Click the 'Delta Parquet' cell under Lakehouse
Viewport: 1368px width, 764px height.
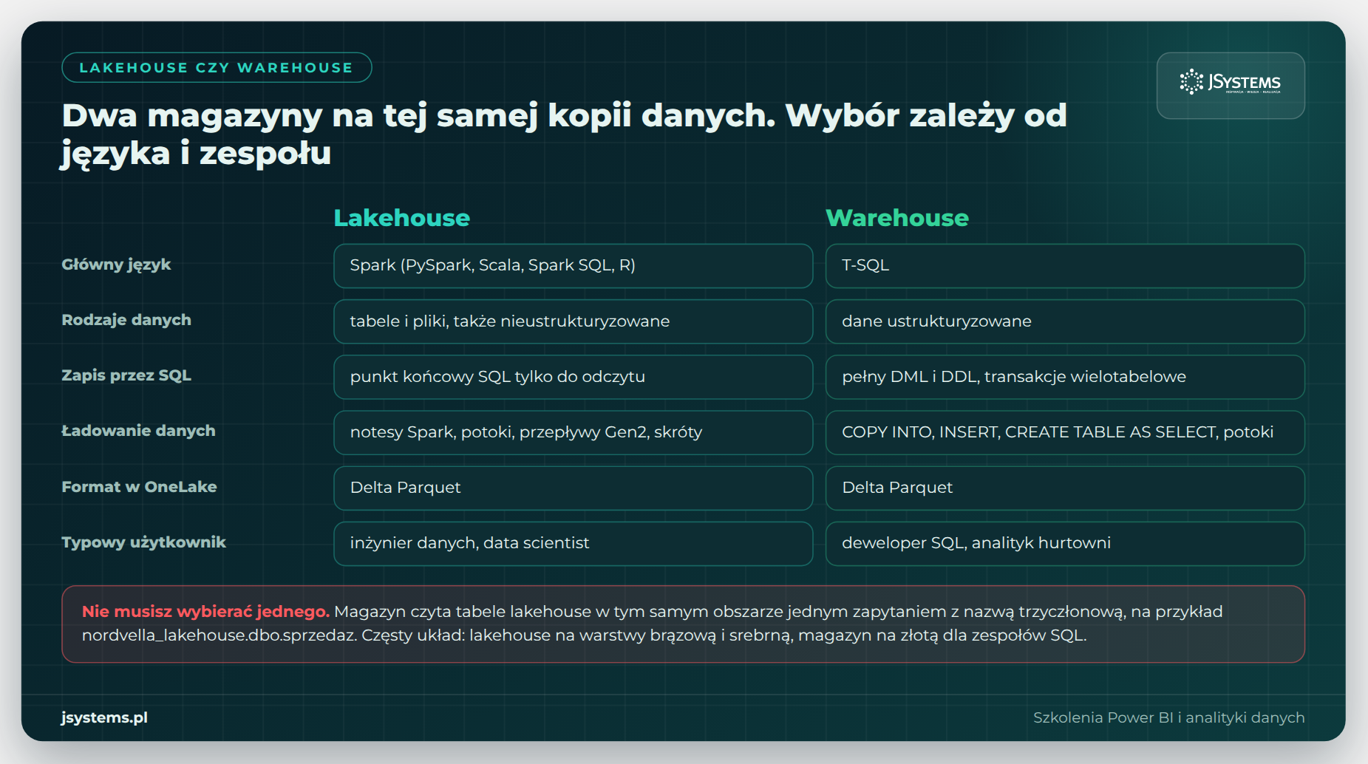point(573,488)
